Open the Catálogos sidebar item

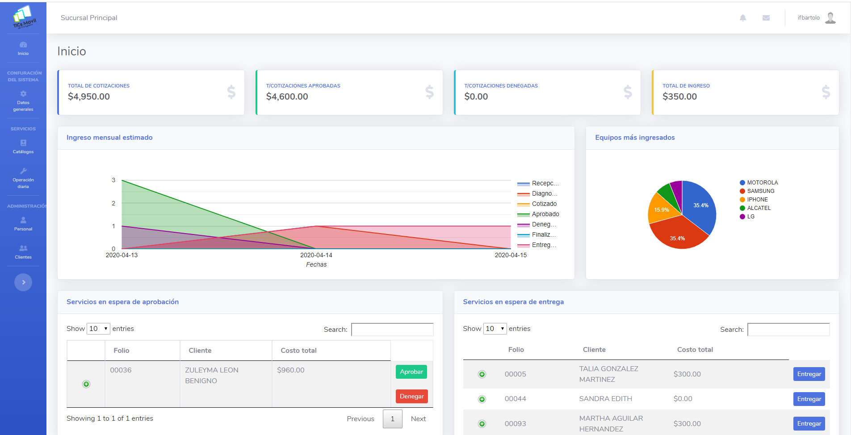pyautogui.click(x=23, y=146)
